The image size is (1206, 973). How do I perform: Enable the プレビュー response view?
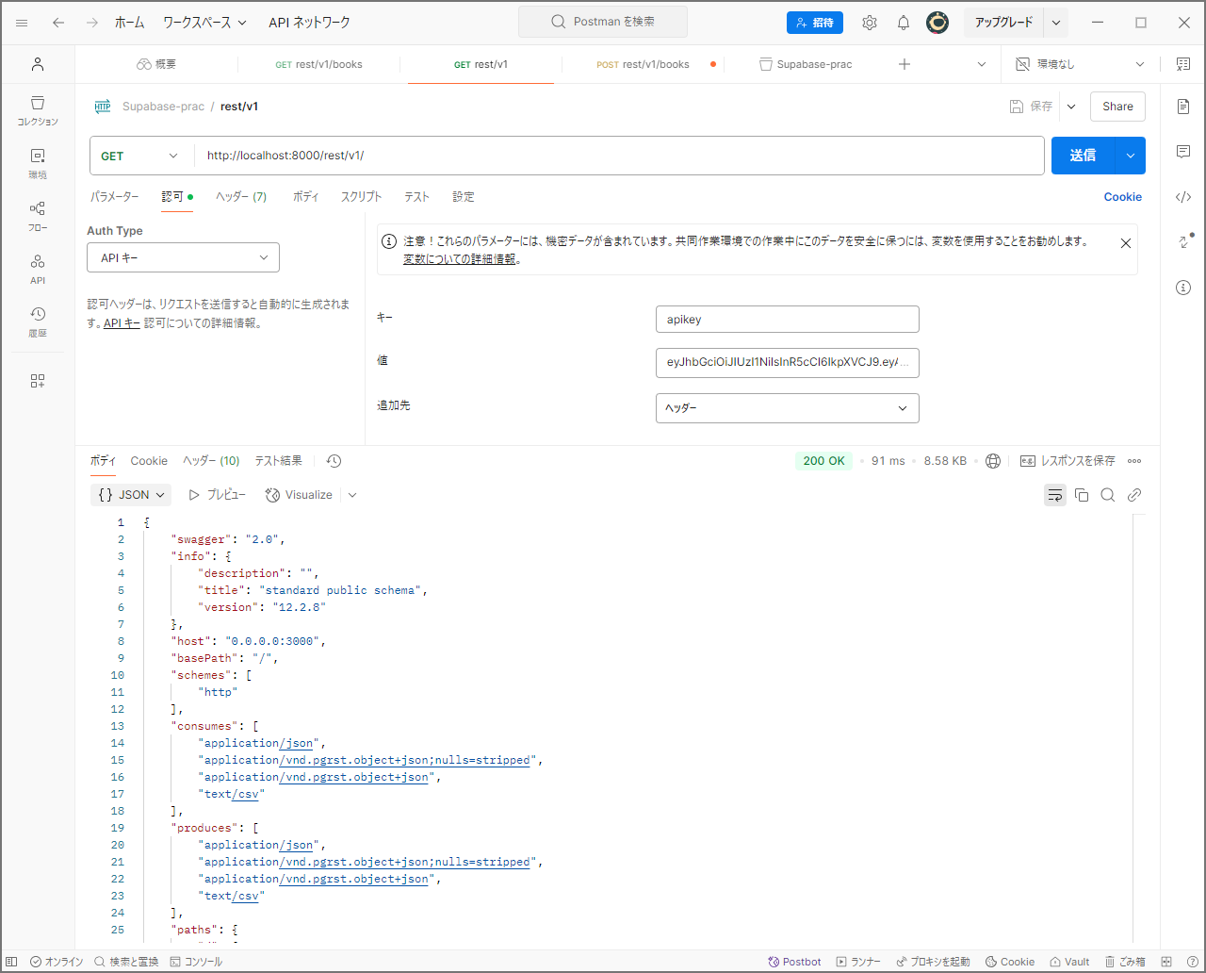point(217,494)
